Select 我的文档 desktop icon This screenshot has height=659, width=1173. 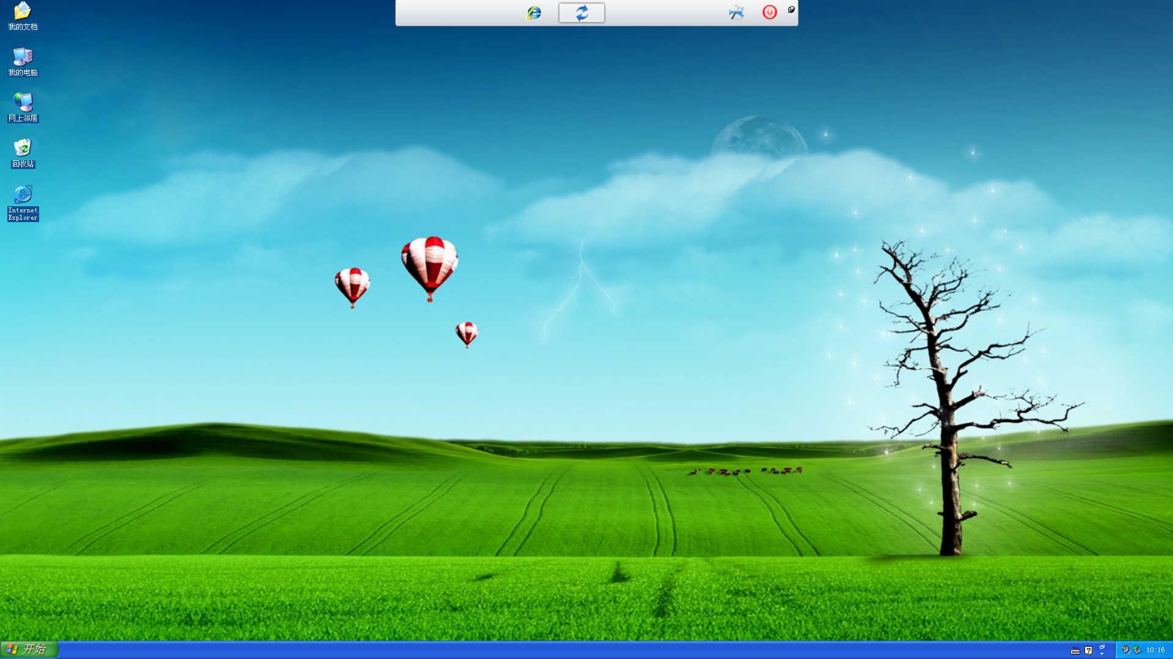click(x=23, y=16)
